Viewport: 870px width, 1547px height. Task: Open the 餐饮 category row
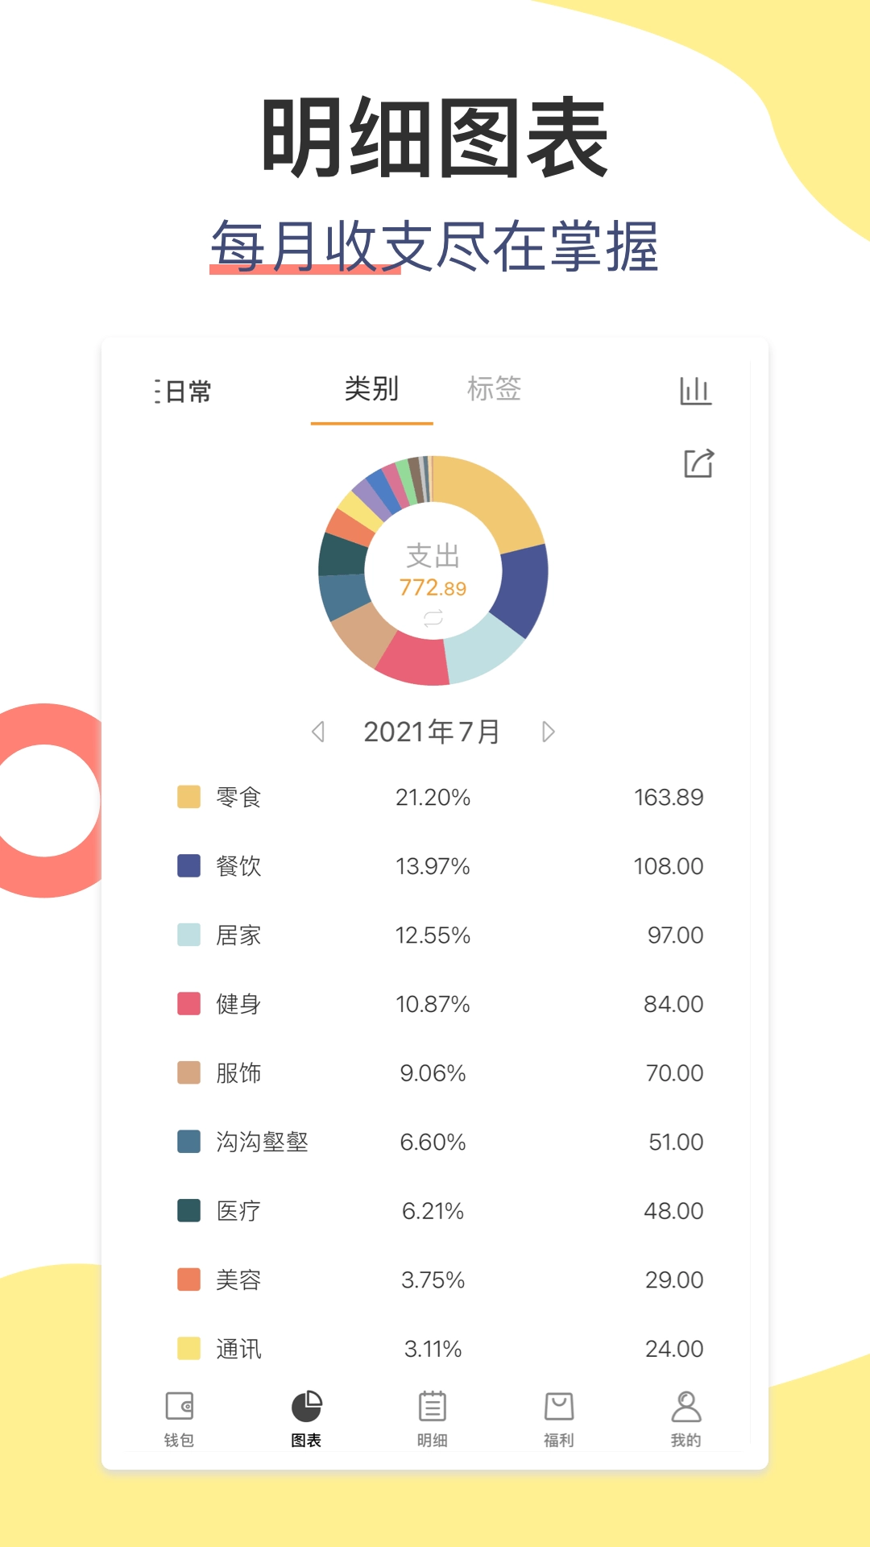click(440, 866)
